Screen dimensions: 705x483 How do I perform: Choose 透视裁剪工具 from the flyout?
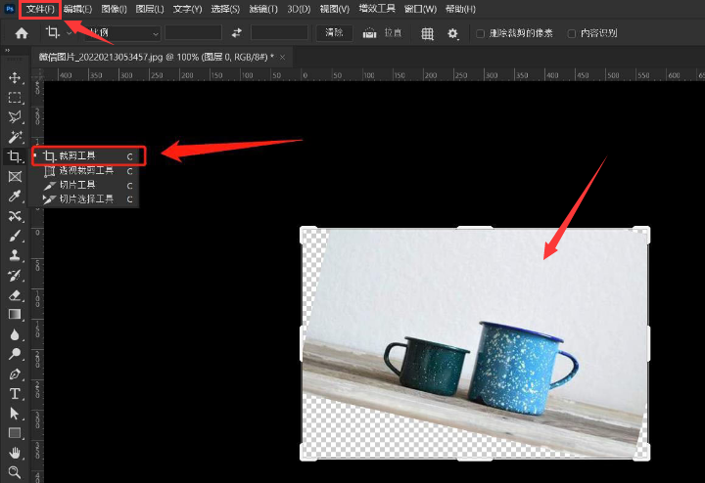click(86, 170)
